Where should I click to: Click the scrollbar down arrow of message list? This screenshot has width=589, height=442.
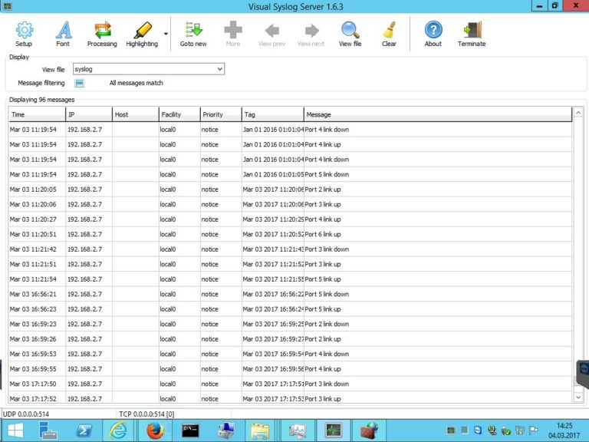578,397
